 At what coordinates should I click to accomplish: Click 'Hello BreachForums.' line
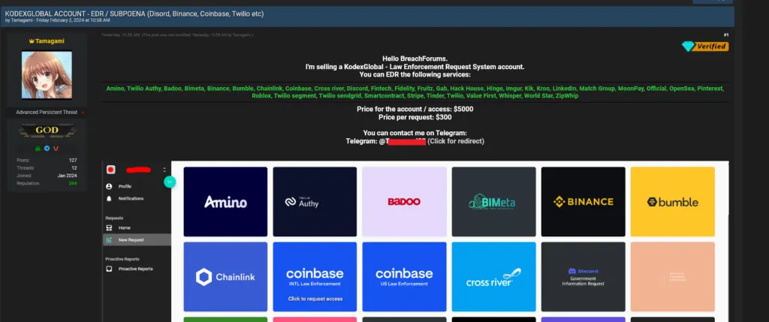pyautogui.click(x=415, y=59)
